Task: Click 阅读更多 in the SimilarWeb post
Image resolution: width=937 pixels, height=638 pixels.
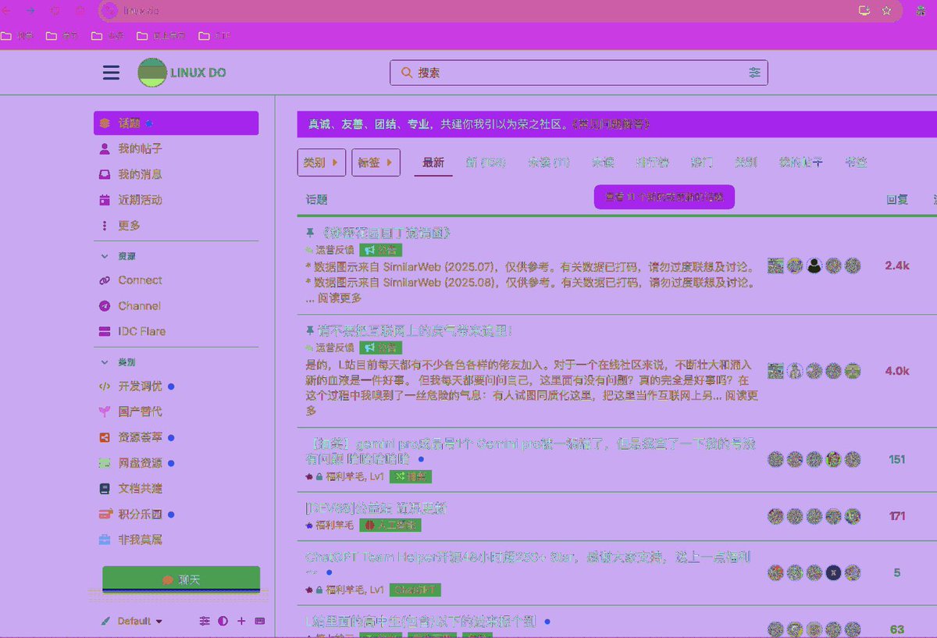Action: [x=338, y=298]
